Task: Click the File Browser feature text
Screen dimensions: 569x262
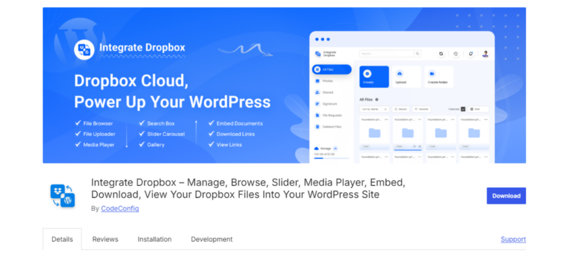Action: 98,123
